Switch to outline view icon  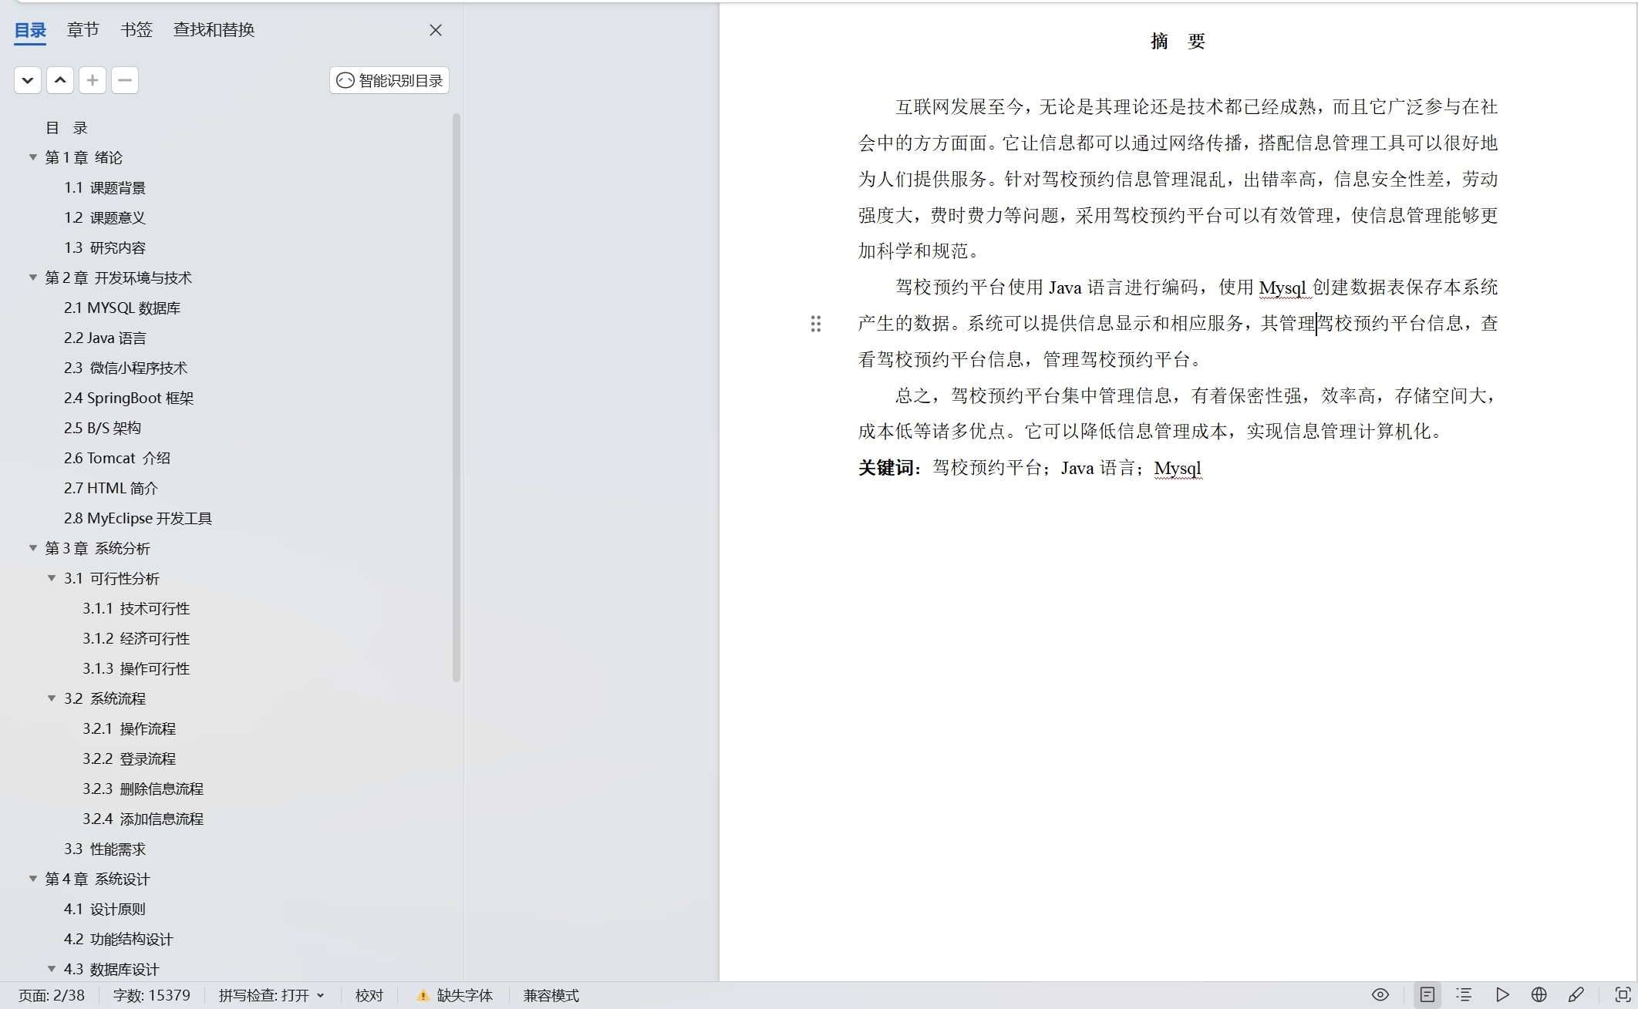[x=1464, y=994]
